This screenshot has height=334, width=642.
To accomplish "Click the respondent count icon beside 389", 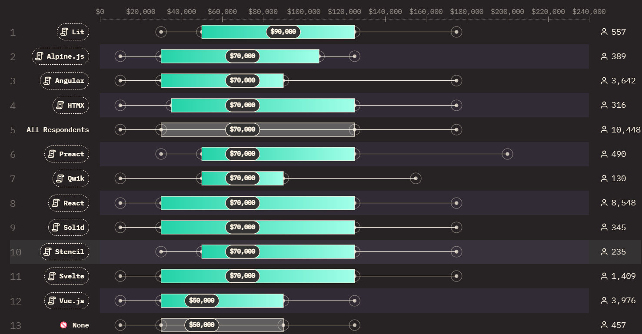I will coord(604,56).
